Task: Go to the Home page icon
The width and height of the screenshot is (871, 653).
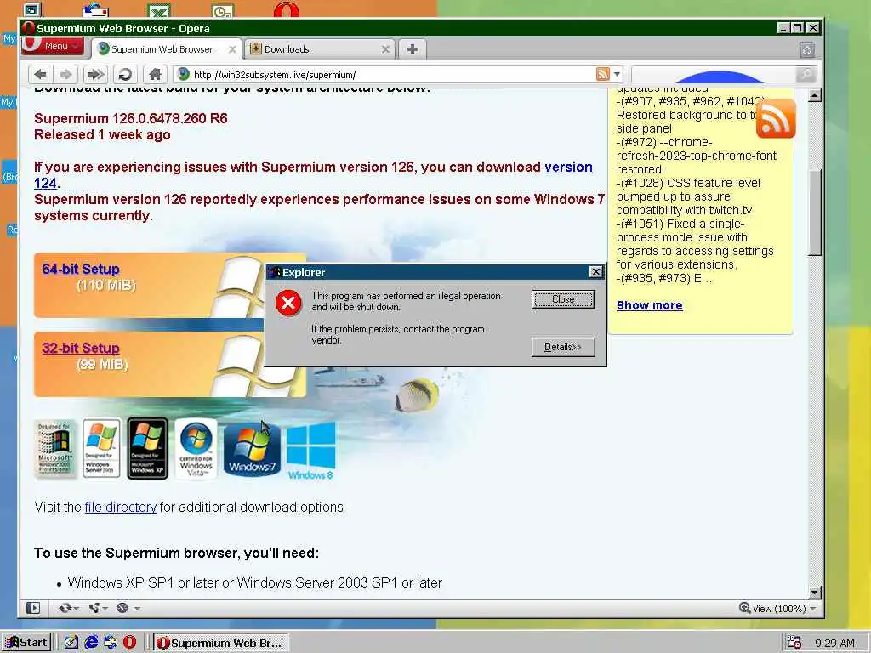Action: pyautogui.click(x=155, y=74)
